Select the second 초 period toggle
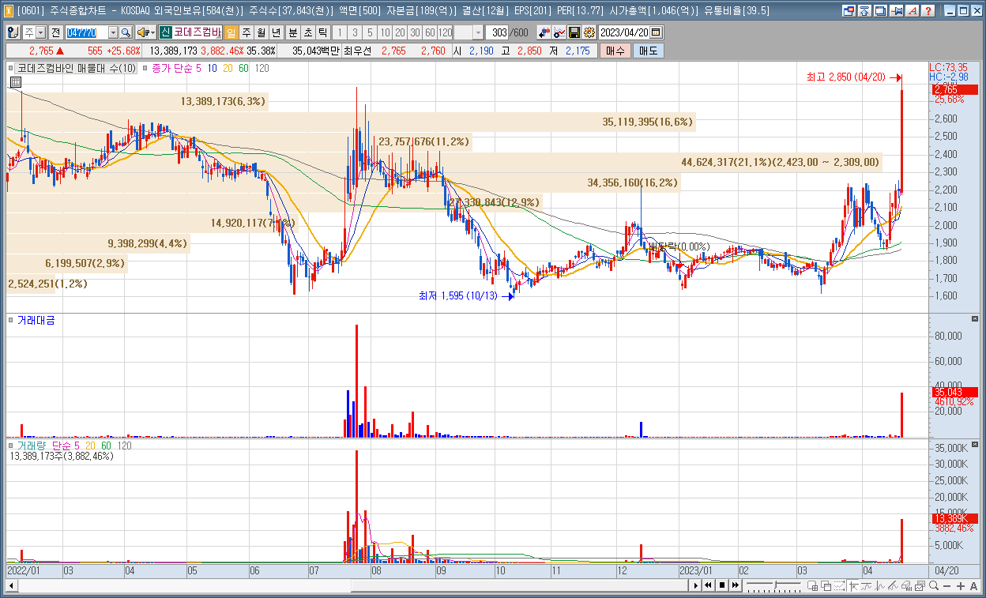The height and width of the screenshot is (598, 986). tap(308, 32)
